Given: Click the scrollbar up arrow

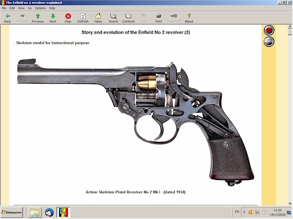Looking at the screenshot, I should pyautogui.click(x=290, y=26).
